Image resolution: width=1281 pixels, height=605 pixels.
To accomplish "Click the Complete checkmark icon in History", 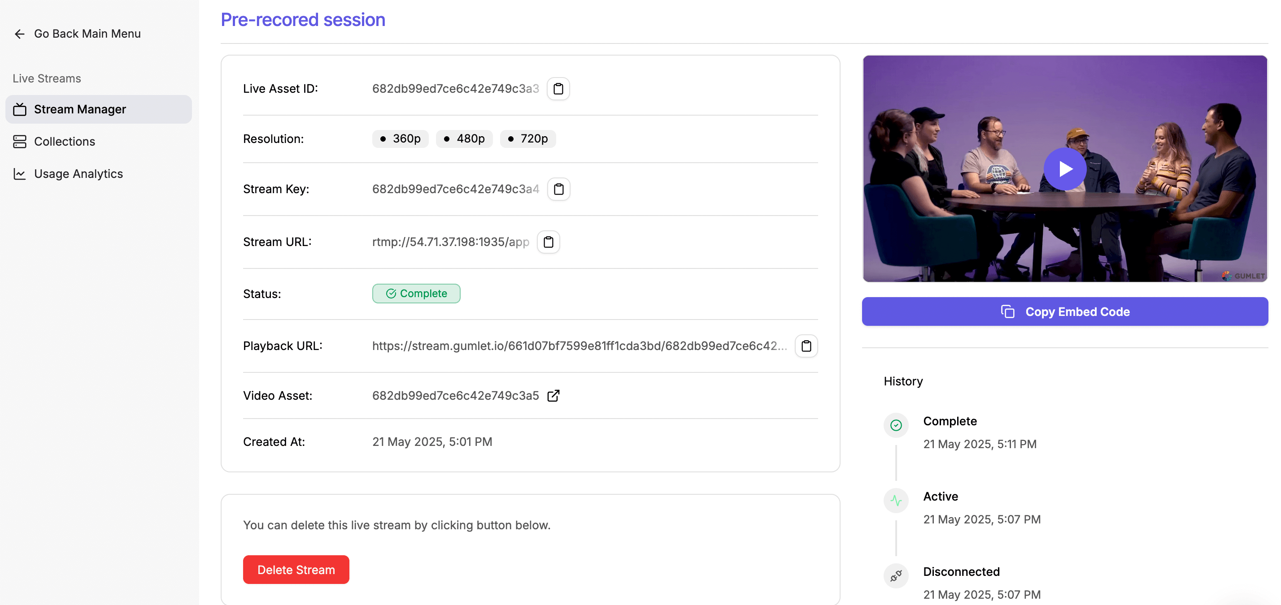I will 896,425.
